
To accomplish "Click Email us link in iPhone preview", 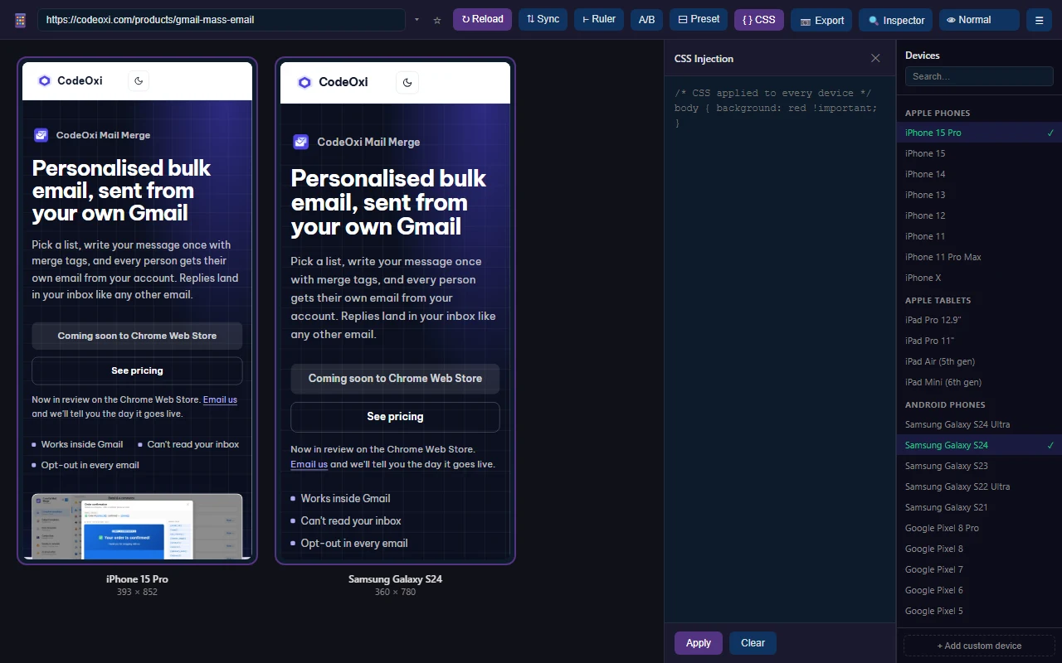I will point(220,399).
